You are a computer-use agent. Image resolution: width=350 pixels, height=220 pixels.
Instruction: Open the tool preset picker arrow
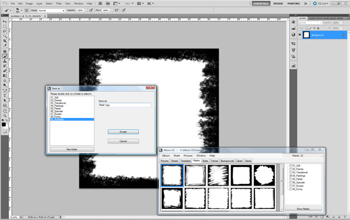10,11
